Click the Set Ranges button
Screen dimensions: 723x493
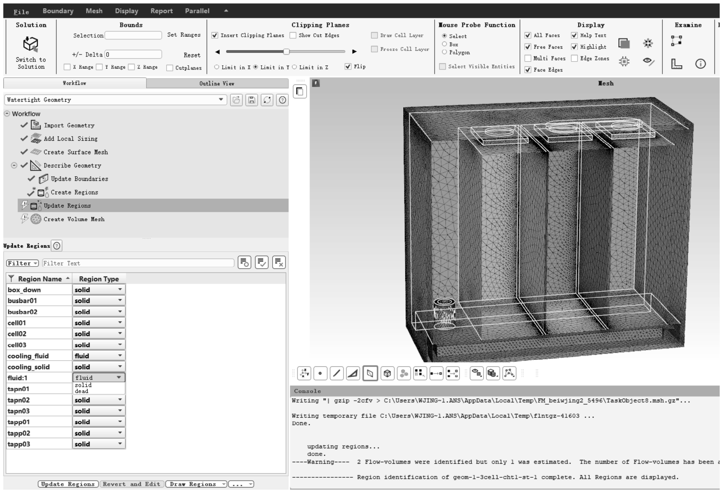click(x=184, y=35)
